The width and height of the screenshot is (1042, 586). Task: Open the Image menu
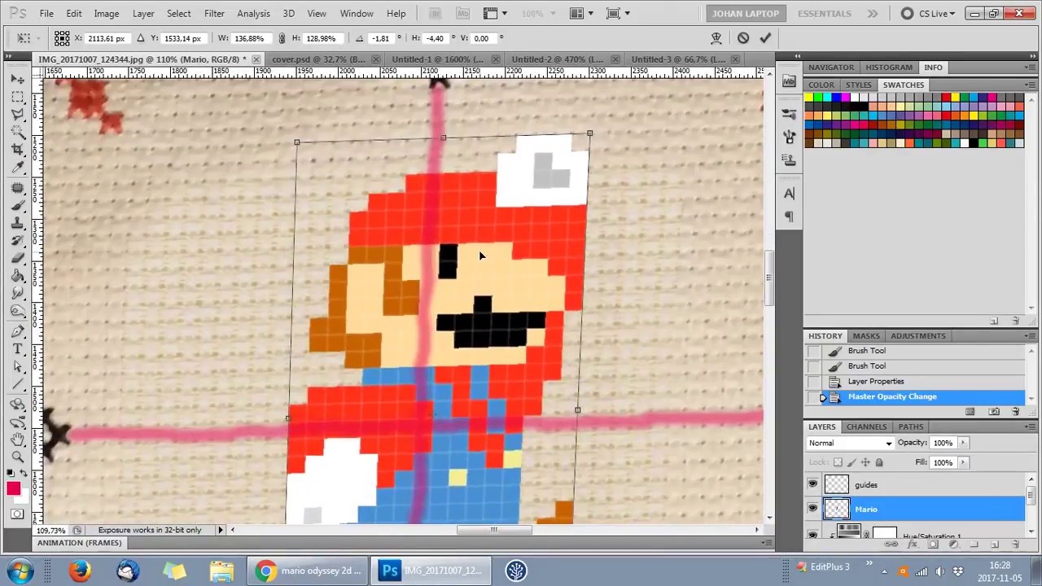[x=106, y=14]
